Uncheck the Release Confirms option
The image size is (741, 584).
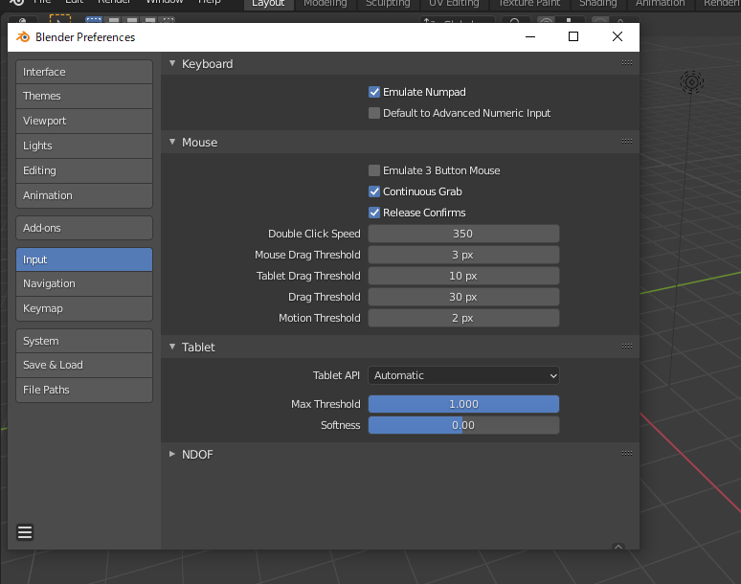[374, 213]
